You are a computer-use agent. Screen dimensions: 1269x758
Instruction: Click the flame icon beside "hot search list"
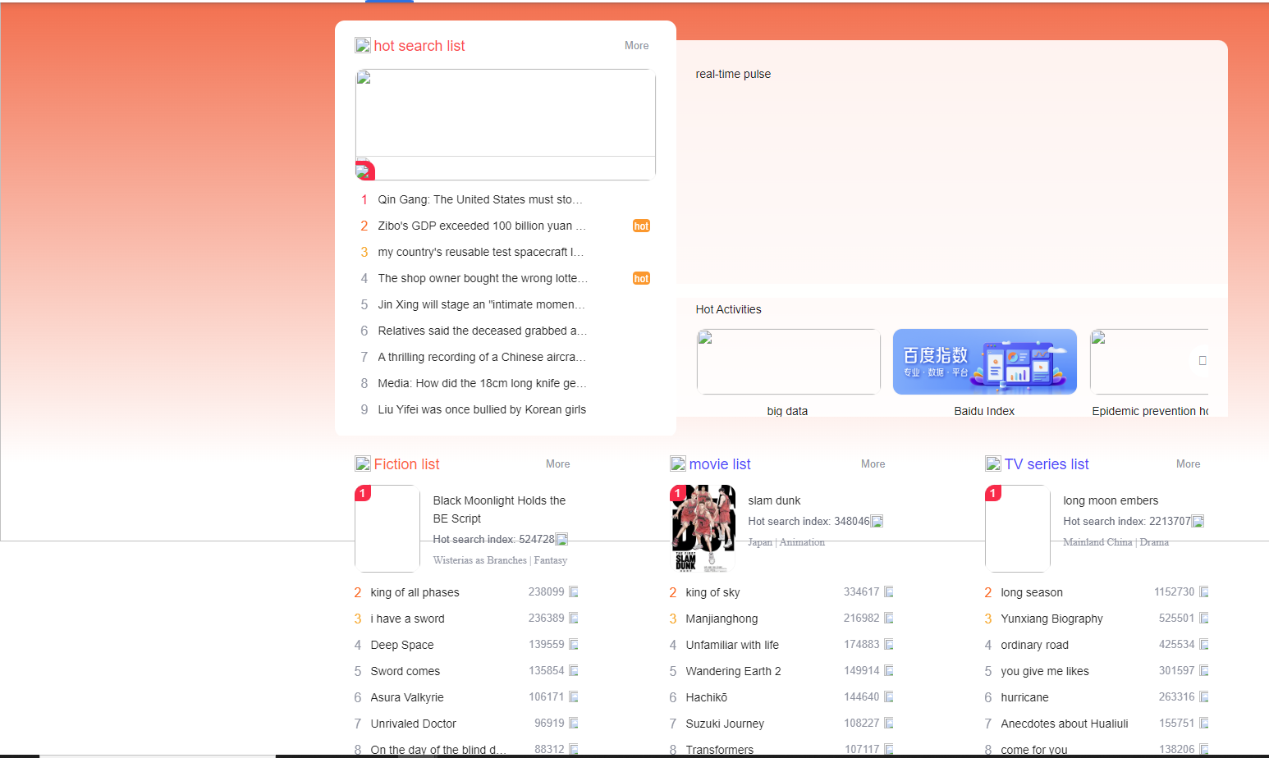point(363,45)
